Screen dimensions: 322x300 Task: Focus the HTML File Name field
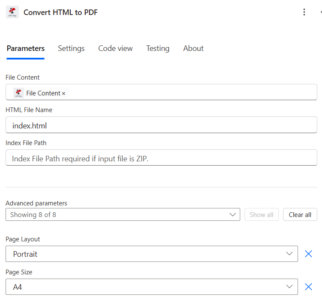tap(161, 125)
